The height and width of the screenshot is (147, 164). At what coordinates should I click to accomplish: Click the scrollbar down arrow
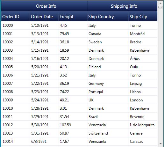pyautogui.click(x=160, y=144)
